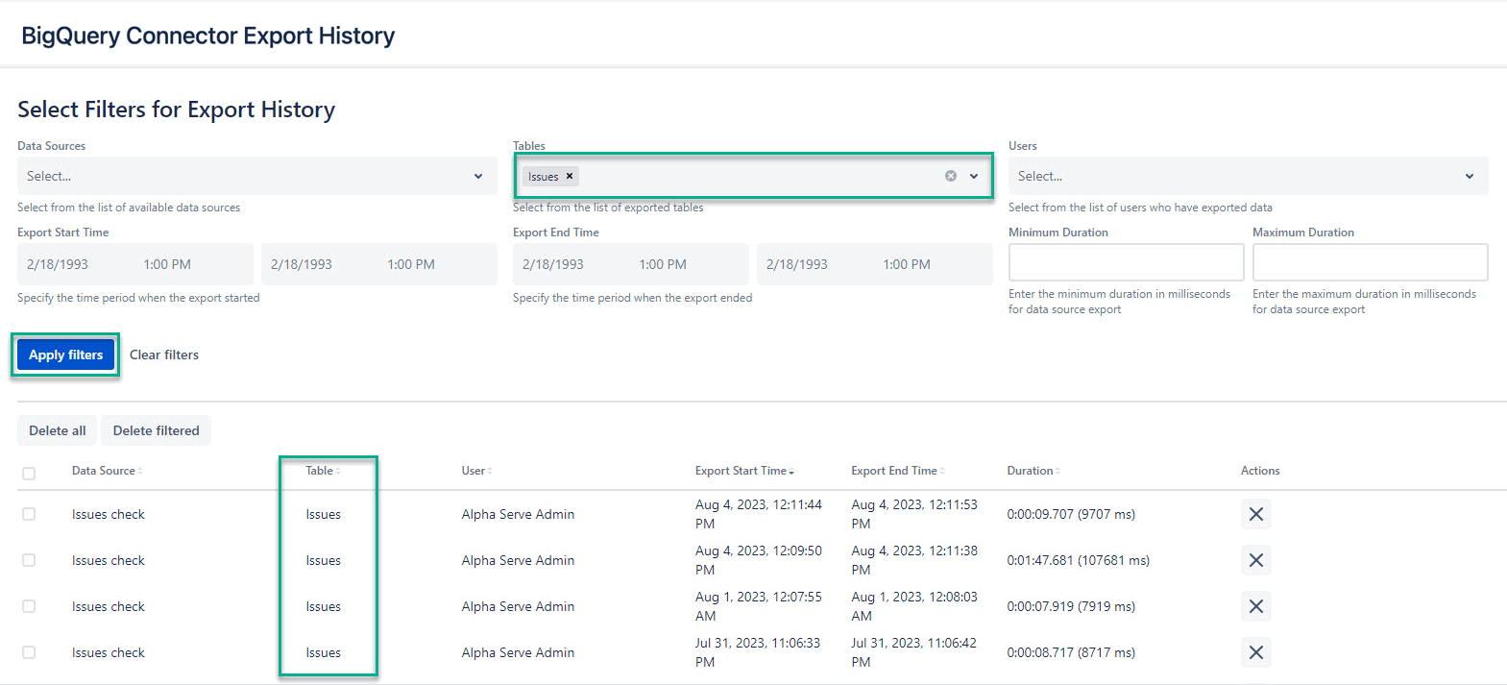
Task: Delete the 8717 ms export record
Action: tap(1255, 652)
